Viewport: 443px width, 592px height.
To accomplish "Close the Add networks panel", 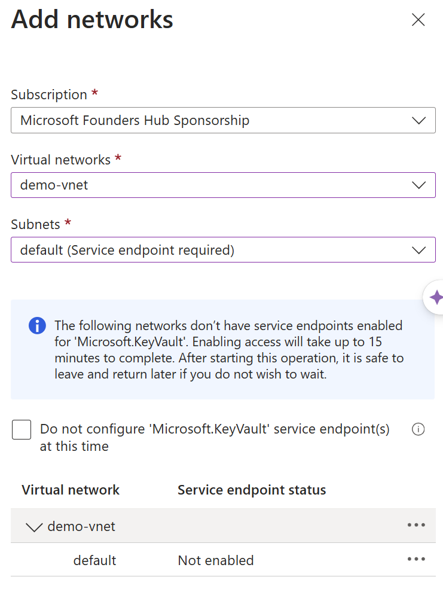I will 418,20.
